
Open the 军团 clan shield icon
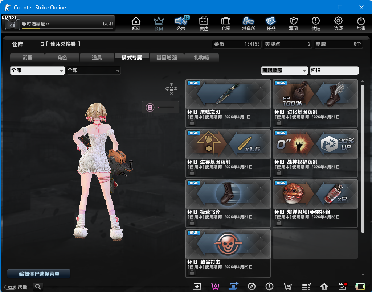coord(294,24)
